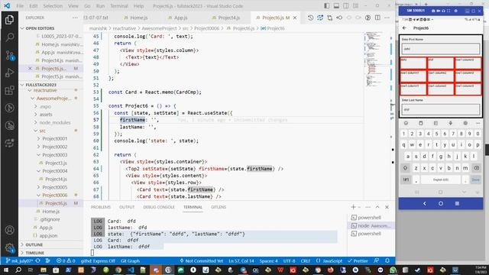The width and height of the screenshot is (489, 275).
Task: Open Project4.js in the file tree
Action: point(56,179)
